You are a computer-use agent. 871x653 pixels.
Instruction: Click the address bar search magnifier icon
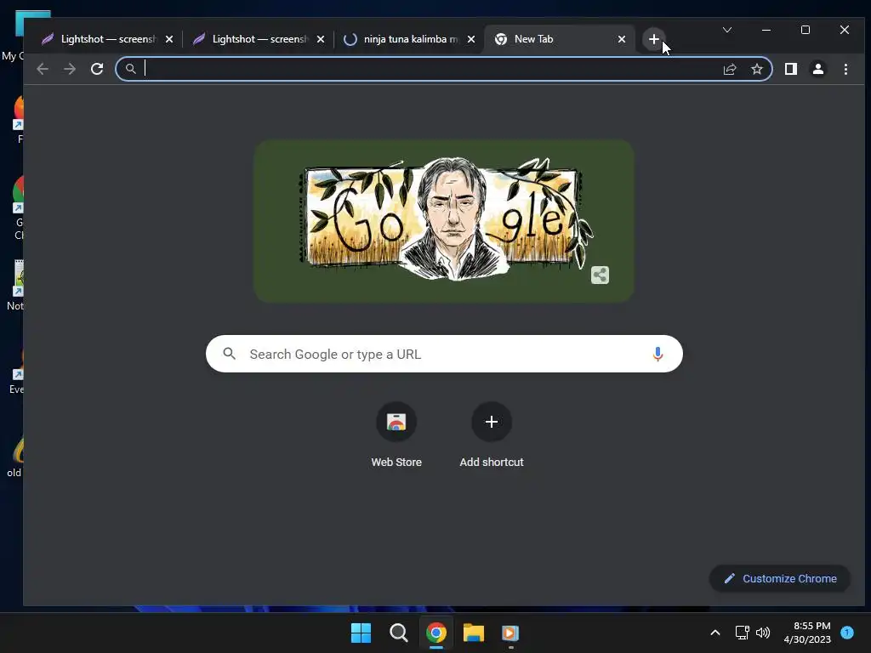click(x=130, y=69)
